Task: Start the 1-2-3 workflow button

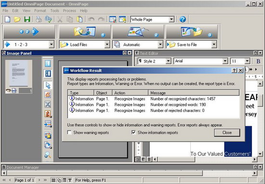Action: point(29,32)
